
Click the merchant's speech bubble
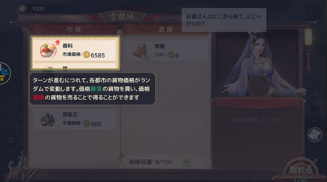click(x=224, y=20)
